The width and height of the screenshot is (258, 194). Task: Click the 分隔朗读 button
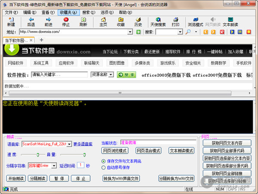pos(37,179)
